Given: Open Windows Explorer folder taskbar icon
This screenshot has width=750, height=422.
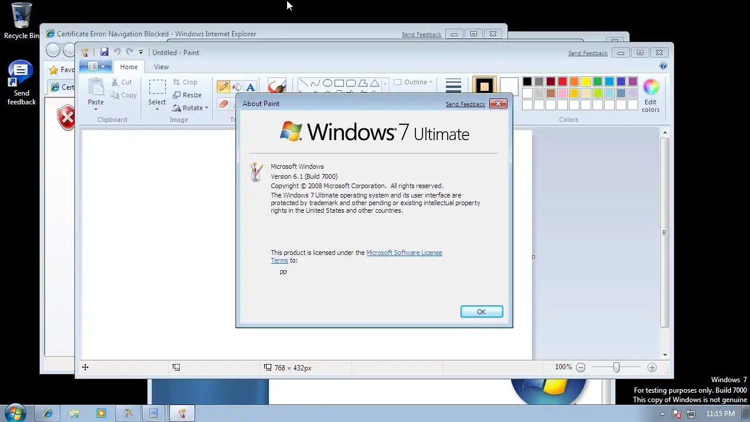Looking at the screenshot, I should tap(74, 413).
